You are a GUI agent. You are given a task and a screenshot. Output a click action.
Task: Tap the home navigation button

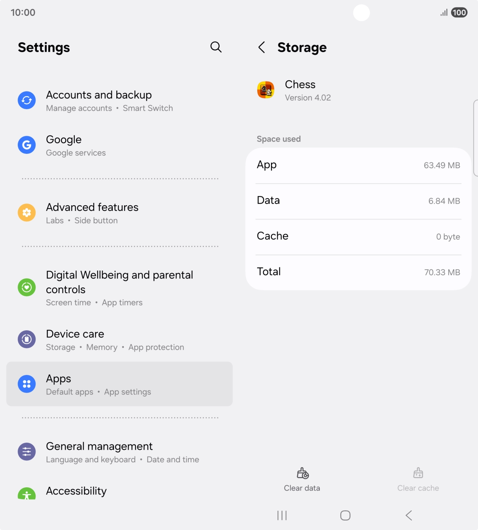point(345,515)
